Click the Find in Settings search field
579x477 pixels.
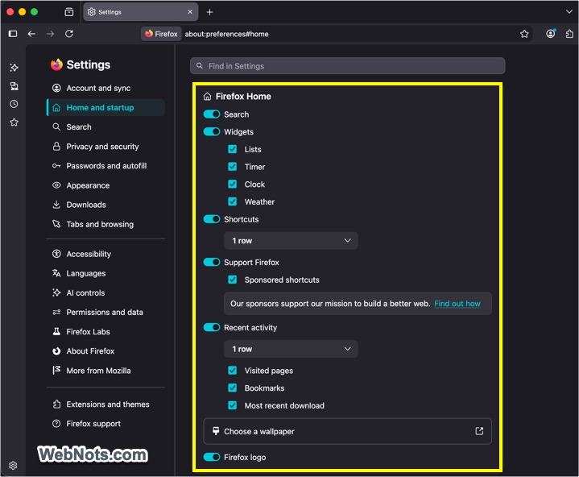point(347,66)
